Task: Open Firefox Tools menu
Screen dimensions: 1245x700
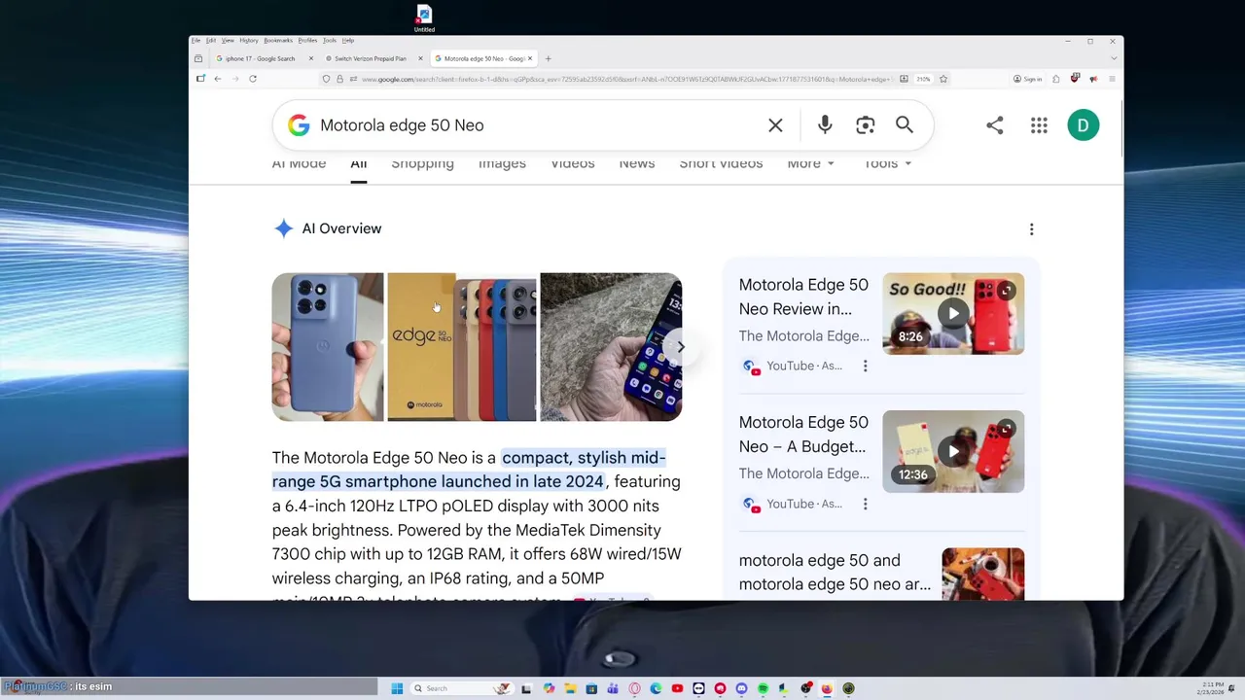Action: coord(330,41)
